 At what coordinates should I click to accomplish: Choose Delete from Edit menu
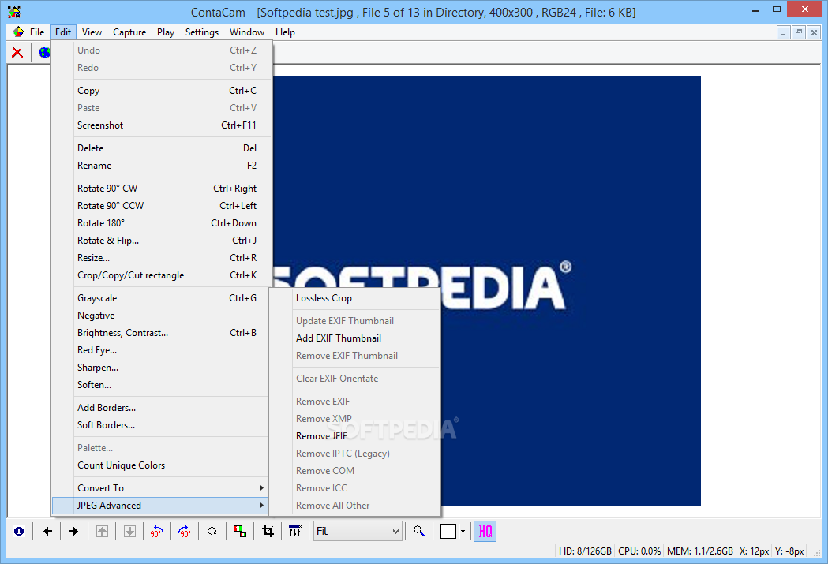[160, 148]
